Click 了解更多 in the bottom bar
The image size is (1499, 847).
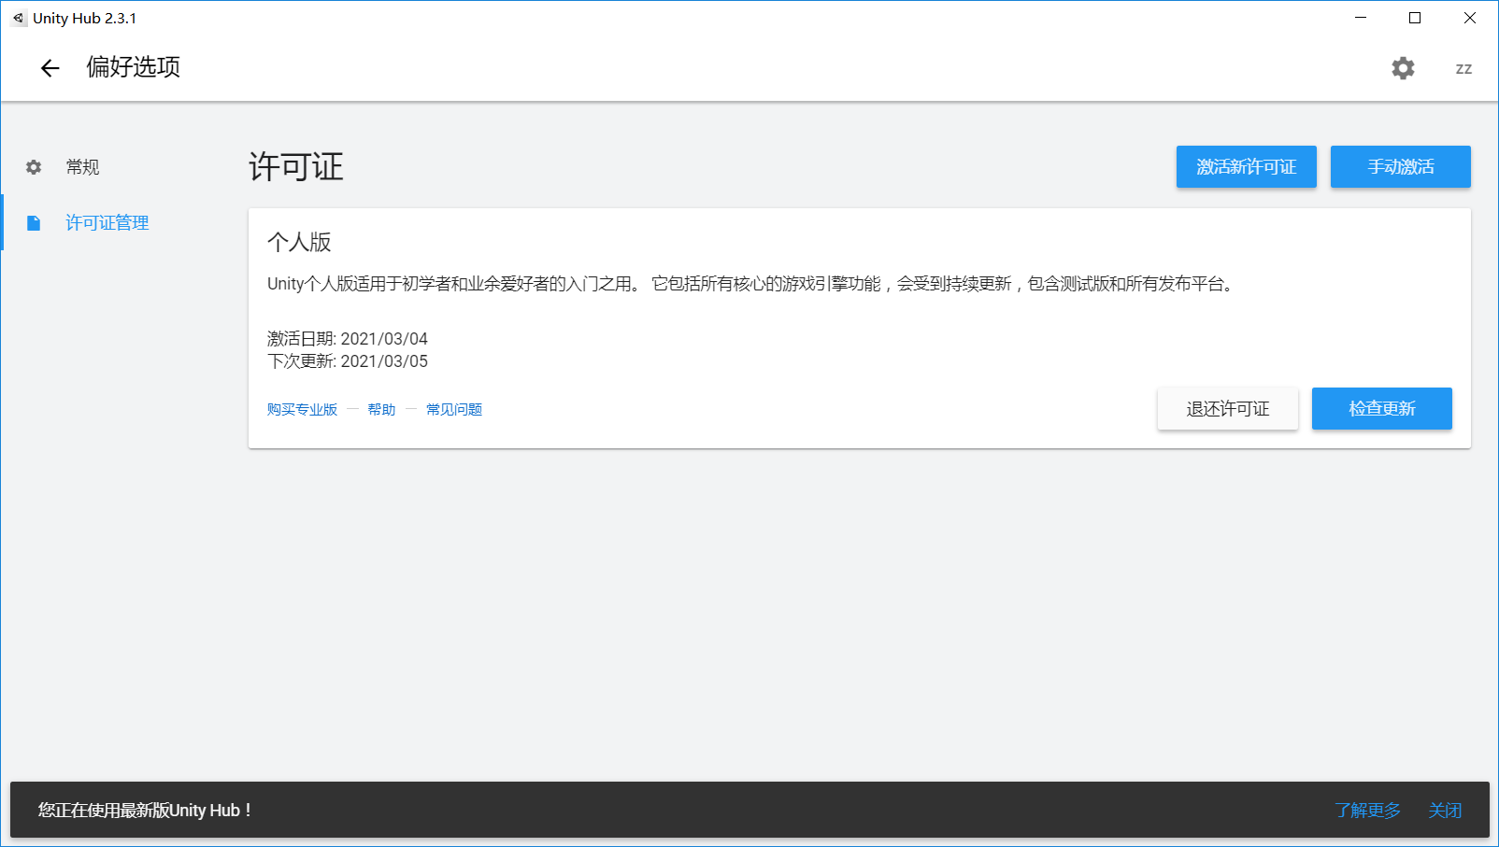coord(1368,810)
